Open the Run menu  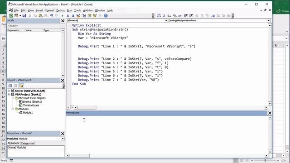point(69,10)
